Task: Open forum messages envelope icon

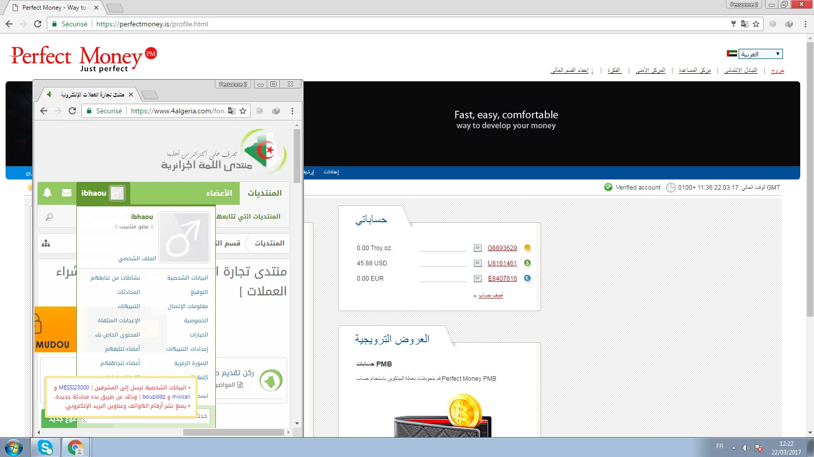Action: (67, 193)
